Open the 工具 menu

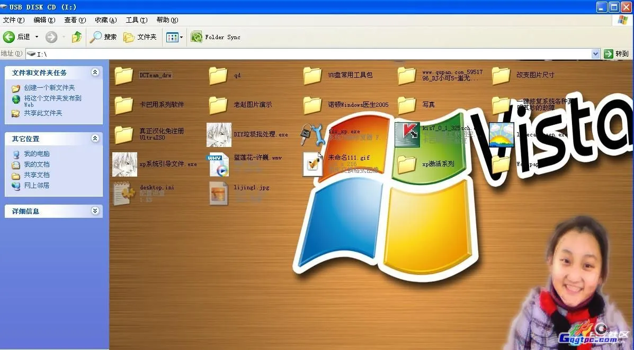click(136, 20)
